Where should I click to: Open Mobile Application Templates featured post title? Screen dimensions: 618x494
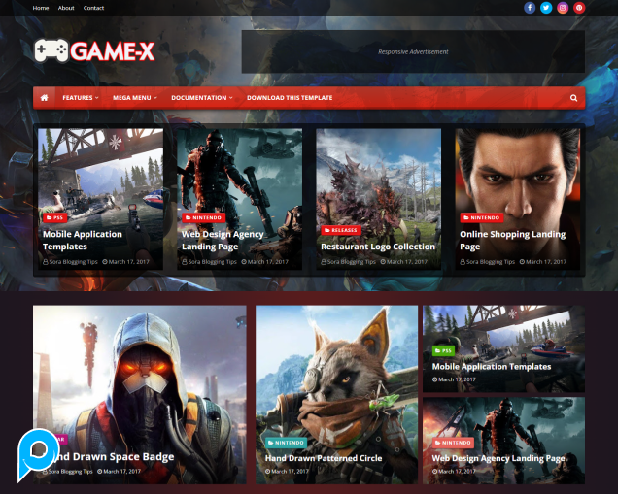pos(83,240)
